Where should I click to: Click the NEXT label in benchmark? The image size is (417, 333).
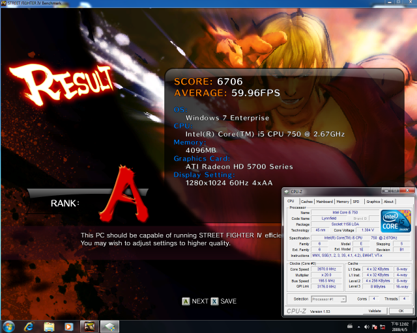(200, 301)
